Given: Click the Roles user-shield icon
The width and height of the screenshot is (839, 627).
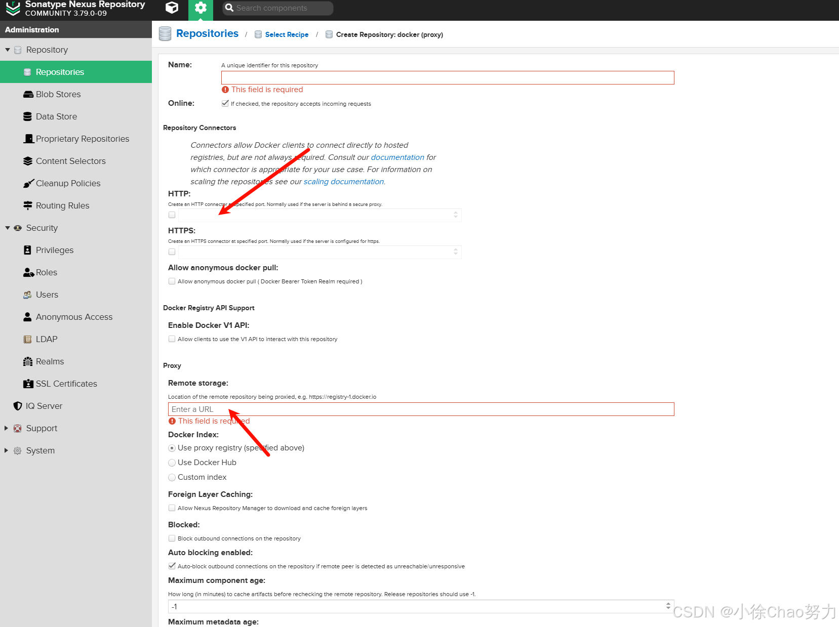Looking at the screenshot, I should pos(29,272).
